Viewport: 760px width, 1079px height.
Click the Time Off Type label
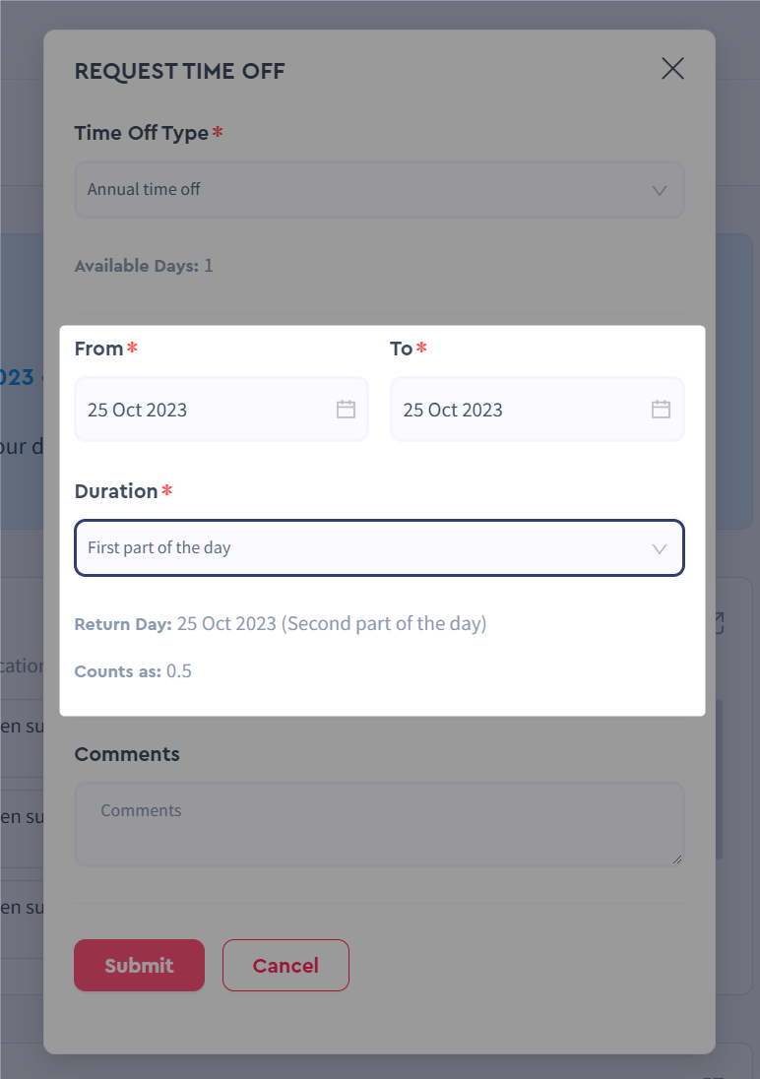tap(141, 133)
